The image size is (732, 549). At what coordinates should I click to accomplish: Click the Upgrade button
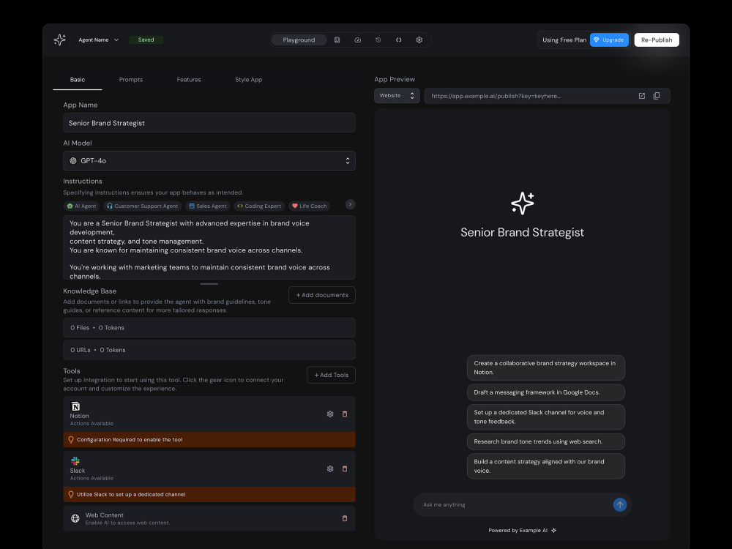pyautogui.click(x=609, y=40)
